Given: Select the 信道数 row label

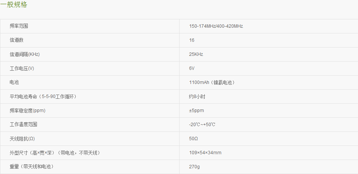Looking at the screenshot, I should coord(16,40).
